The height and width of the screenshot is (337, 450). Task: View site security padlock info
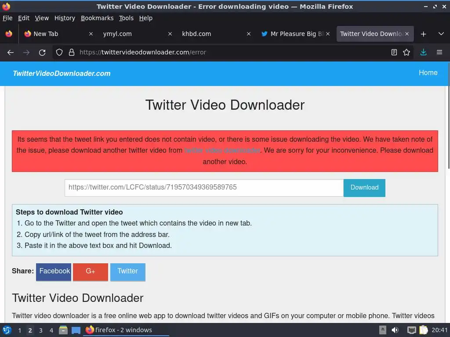[72, 53]
